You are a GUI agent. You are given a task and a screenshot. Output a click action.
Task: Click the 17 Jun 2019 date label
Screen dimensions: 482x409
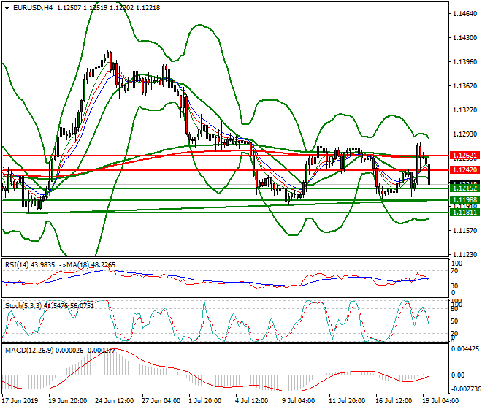coord(20,401)
